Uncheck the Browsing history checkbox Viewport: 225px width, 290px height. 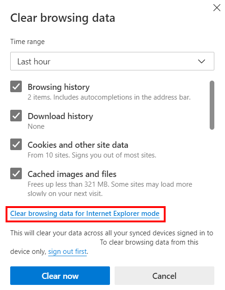tap(16, 86)
